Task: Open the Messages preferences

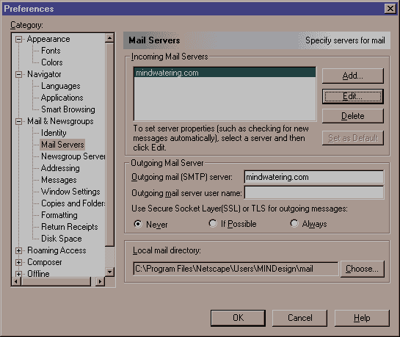Action: coord(59,180)
